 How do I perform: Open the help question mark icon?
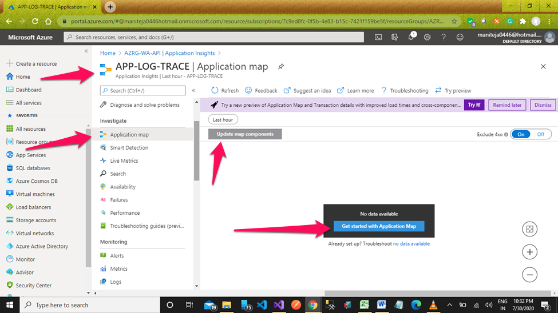[444, 37]
